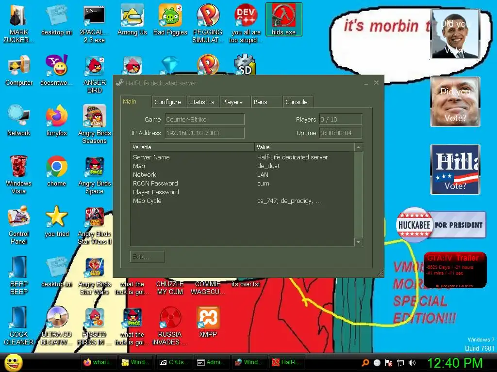Screen dimensions: 497x372
Task: Click the variable list scroll-down arrow
Action: point(358,242)
